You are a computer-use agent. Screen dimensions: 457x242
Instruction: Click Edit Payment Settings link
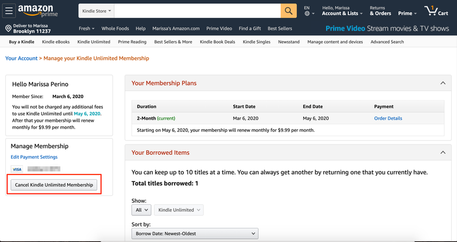[x=34, y=157]
